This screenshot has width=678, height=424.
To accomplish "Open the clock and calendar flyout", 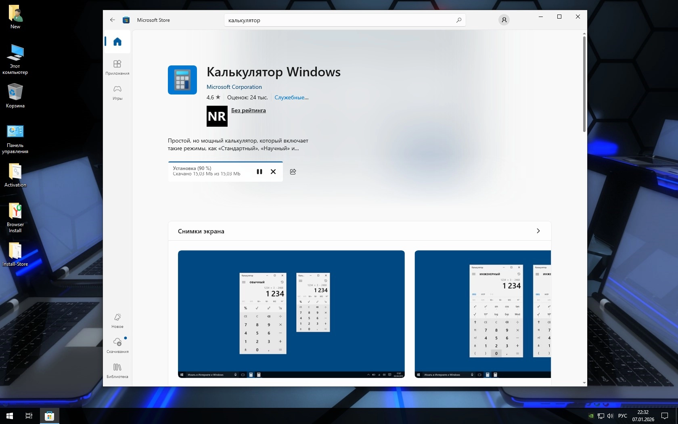I will pos(643,416).
